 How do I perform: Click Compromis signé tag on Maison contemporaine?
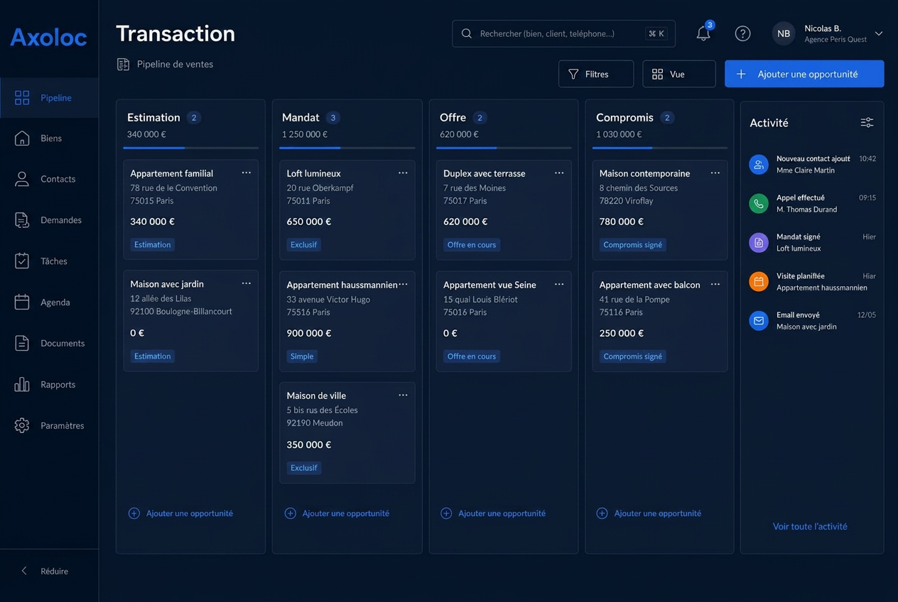click(x=632, y=245)
